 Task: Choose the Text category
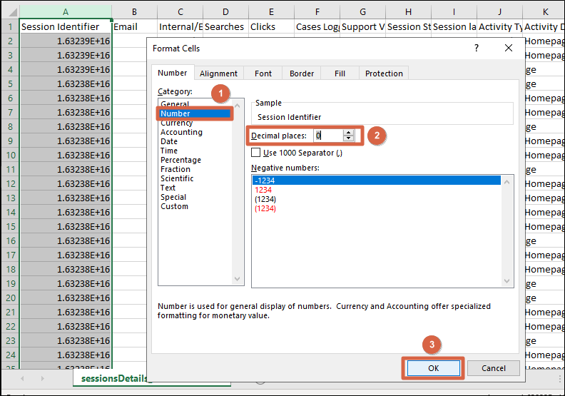click(168, 188)
